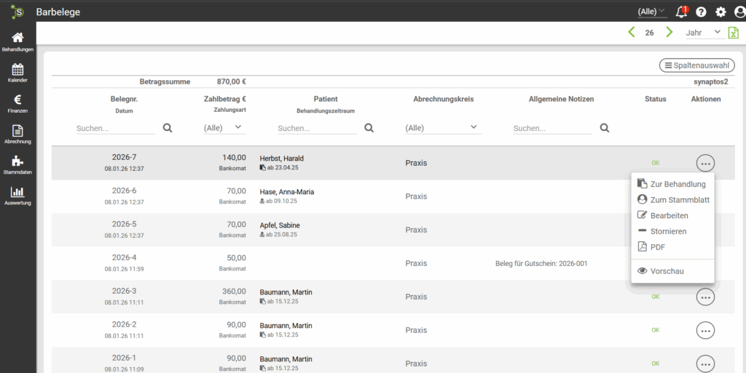Click the Patient search input field
Screen dimensions: 746x373
point(317,128)
